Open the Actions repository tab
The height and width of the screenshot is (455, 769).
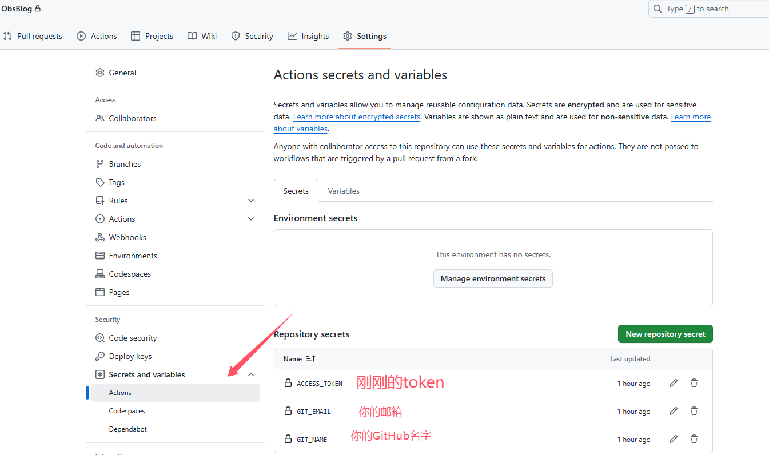tap(97, 36)
